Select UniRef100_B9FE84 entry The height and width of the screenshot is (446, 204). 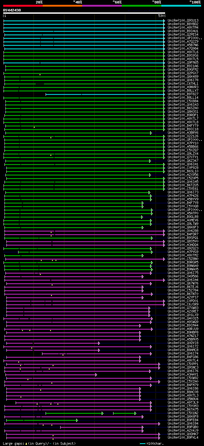click(183, 420)
